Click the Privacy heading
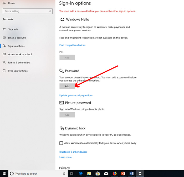The height and width of the screenshot is (177, 184). (65, 168)
